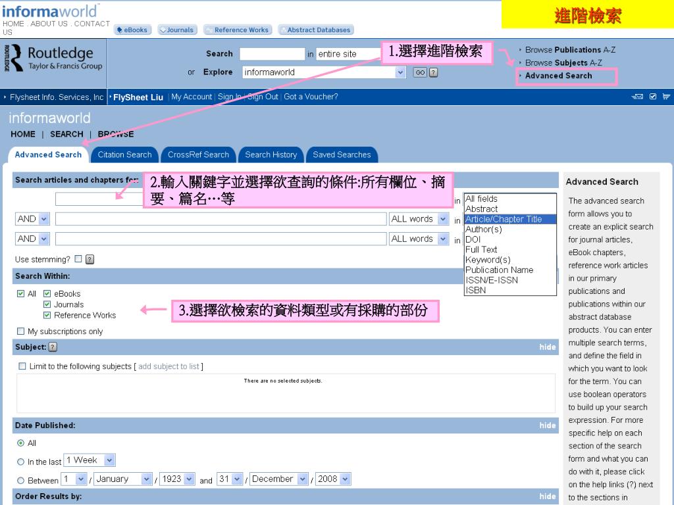Select Author(s) in the field list
Image resolution: width=674 pixels, height=505 pixels.
coord(510,229)
